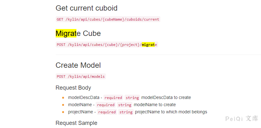
Task: Click the "Create Model" heading
Action: coord(78,65)
